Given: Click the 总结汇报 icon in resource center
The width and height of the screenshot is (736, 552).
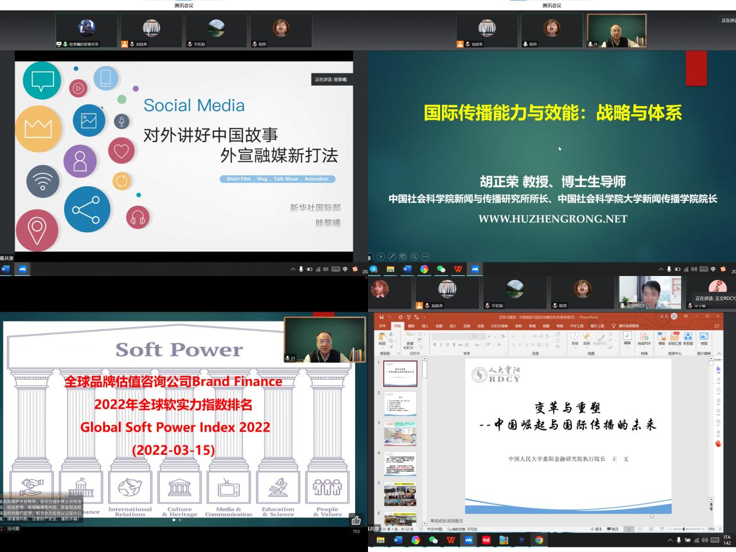Looking at the screenshot, I should tap(674, 337).
